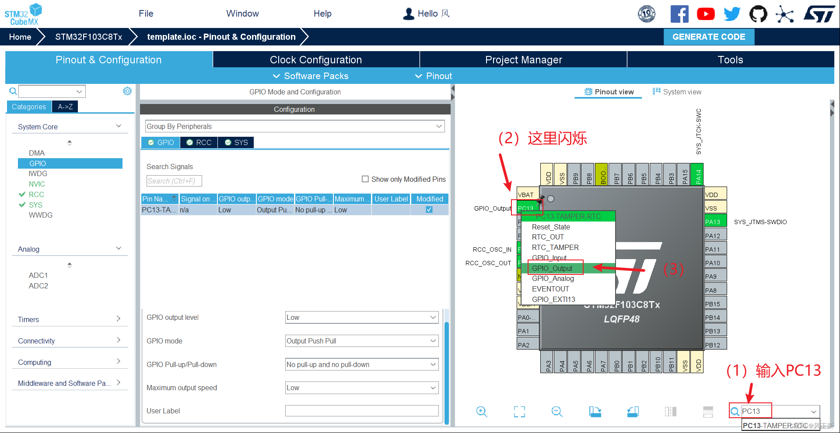Open the ST logo link
This screenshot has width=840, height=433.
point(819,14)
